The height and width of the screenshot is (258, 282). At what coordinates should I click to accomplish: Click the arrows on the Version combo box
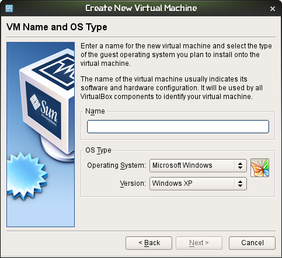(x=240, y=183)
